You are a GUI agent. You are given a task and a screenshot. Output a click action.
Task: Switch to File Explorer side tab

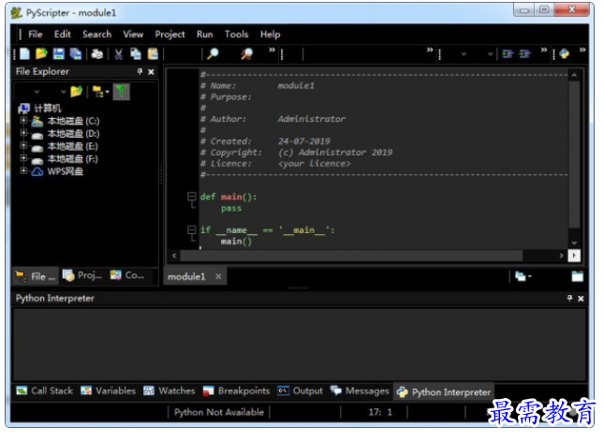(x=36, y=276)
